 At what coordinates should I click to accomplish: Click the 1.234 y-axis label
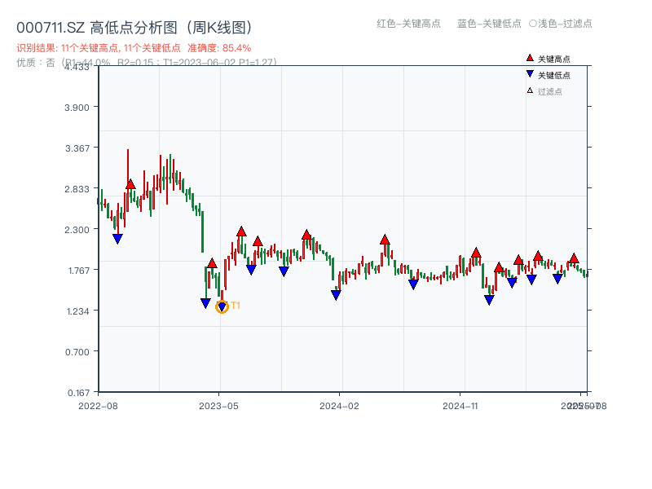(77, 311)
